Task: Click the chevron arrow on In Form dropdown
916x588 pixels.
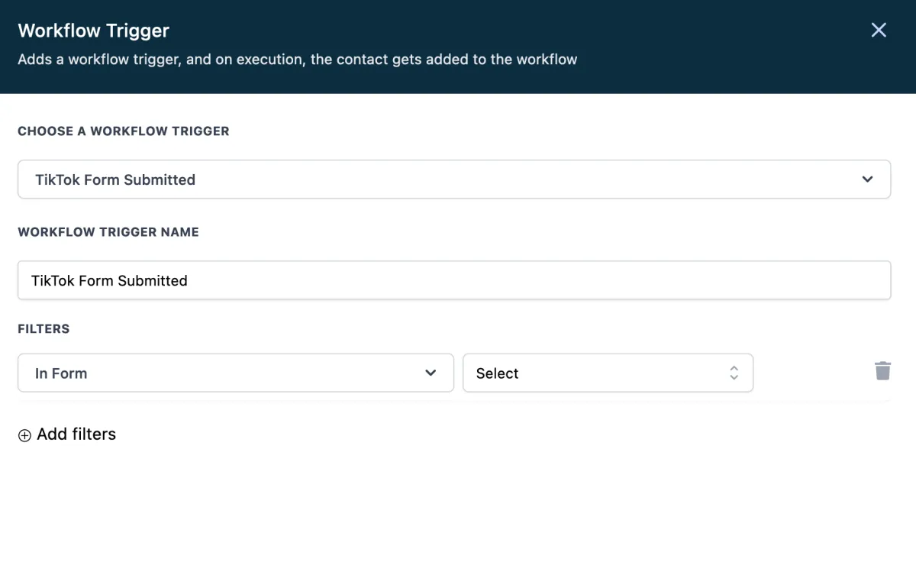Action: (431, 373)
